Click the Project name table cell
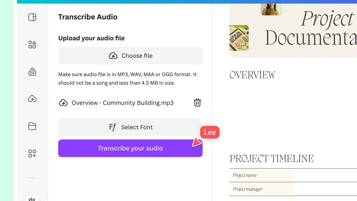Image resolution: width=357 pixels, height=201 pixels. point(262,175)
